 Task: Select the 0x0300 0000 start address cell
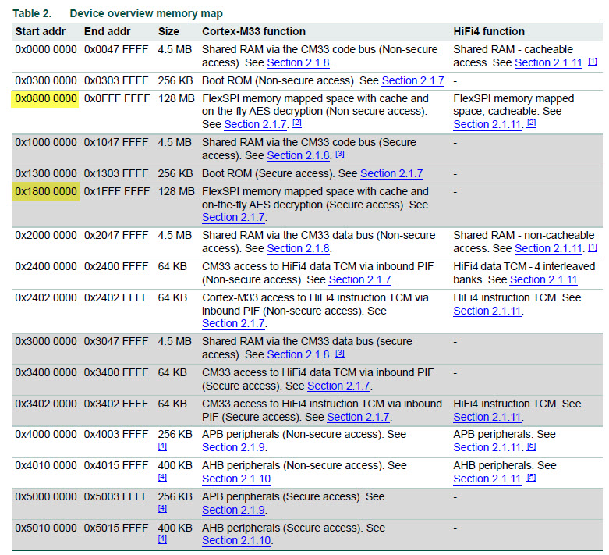tap(46, 81)
